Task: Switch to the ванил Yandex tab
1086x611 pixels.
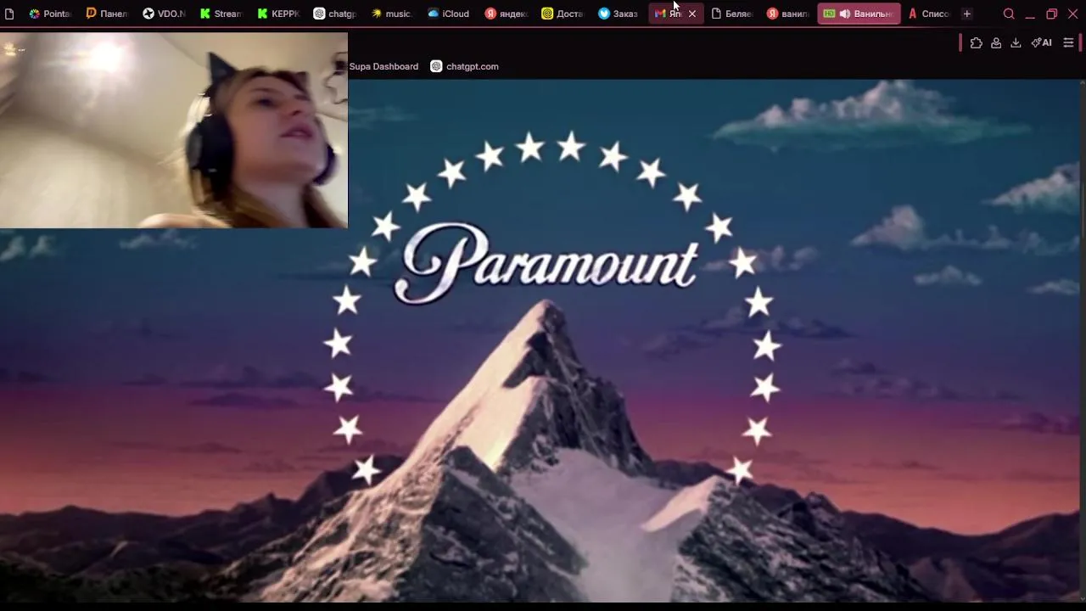Action: coord(789,14)
